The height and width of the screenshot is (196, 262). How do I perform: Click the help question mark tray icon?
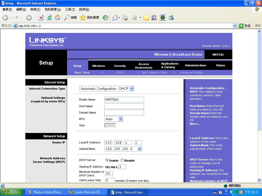coord(221,192)
